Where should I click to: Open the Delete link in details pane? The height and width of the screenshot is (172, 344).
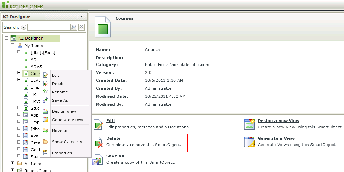tap(114, 138)
